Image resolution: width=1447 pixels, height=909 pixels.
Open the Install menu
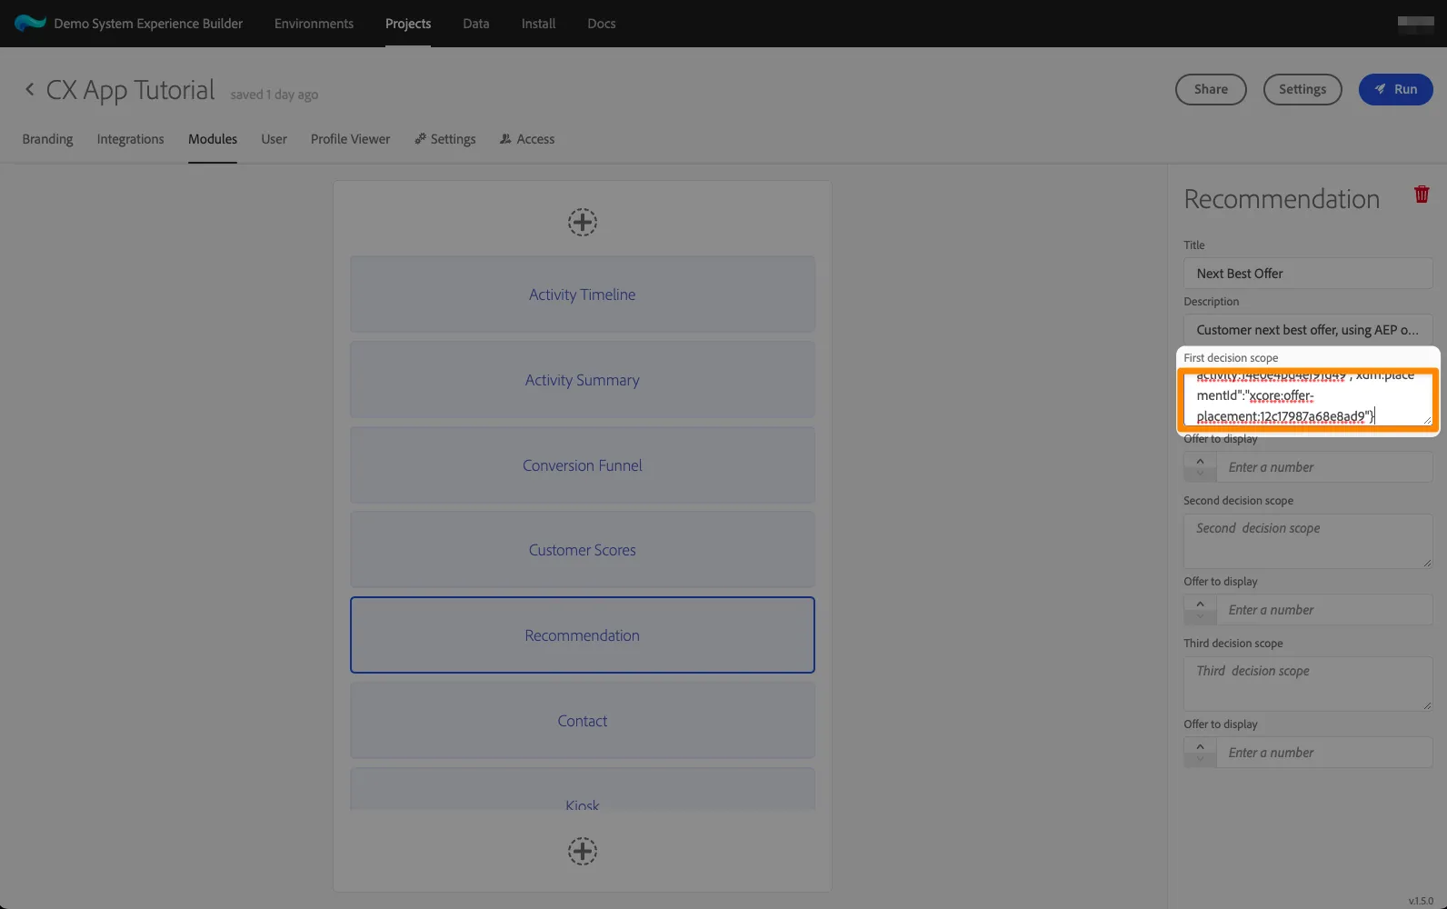tap(538, 24)
